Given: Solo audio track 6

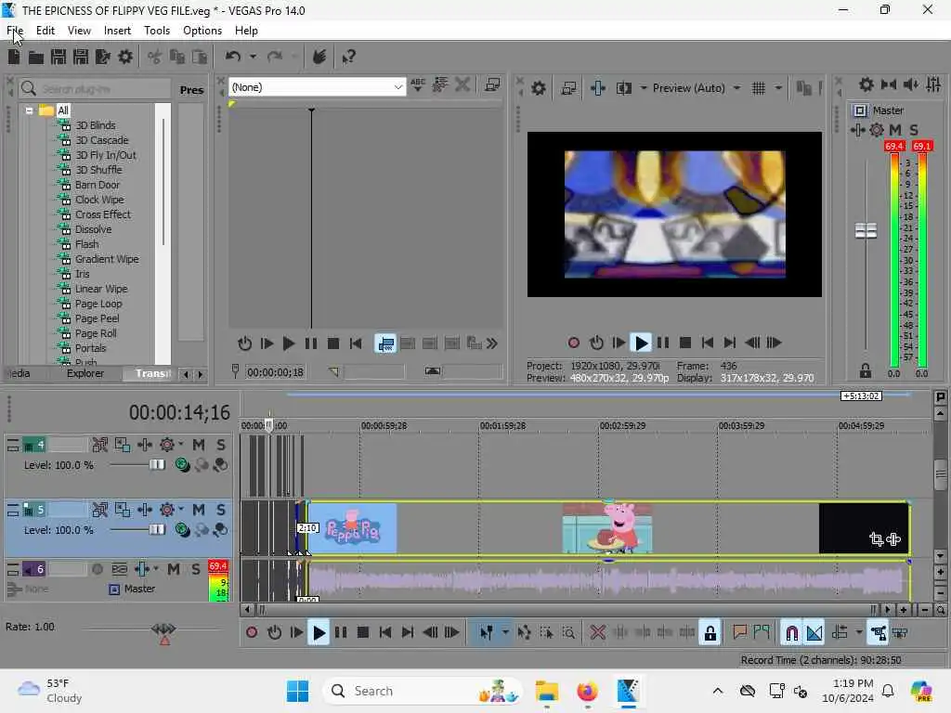Looking at the screenshot, I should point(195,569).
